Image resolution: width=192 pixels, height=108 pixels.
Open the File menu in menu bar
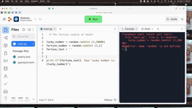12,1
